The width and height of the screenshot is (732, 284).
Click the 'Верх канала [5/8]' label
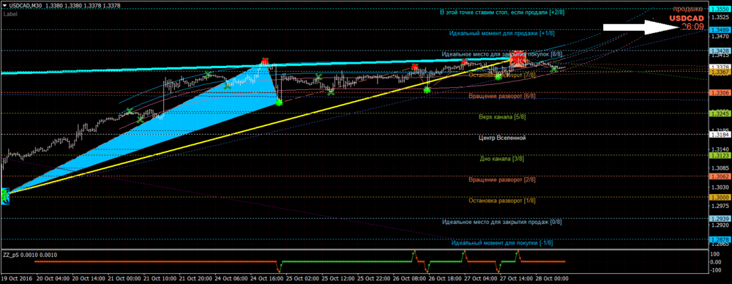tap(502, 117)
